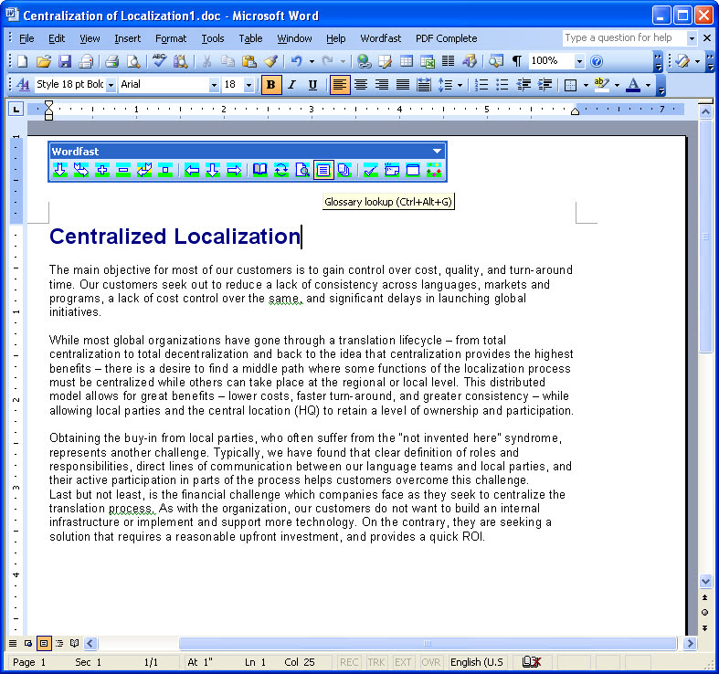
Task: Open the Wordfast menu
Action: coord(381,38)
